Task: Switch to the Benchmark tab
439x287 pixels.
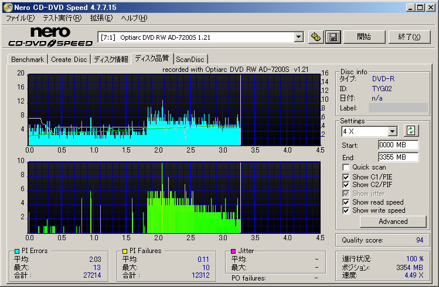Action: 28,60
